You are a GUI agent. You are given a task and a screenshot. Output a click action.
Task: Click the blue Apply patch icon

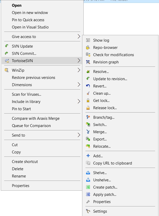(88, 194)
